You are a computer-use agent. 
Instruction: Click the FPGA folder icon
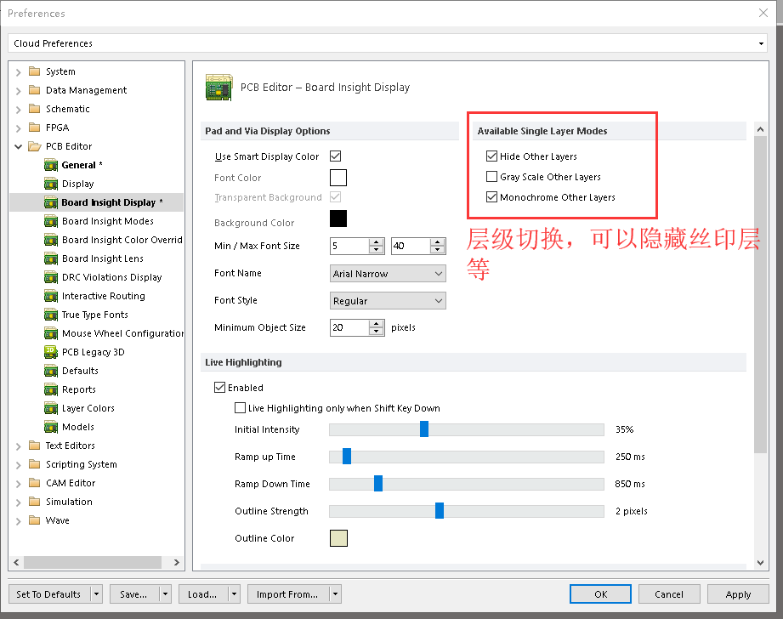[x=35, y=128]
